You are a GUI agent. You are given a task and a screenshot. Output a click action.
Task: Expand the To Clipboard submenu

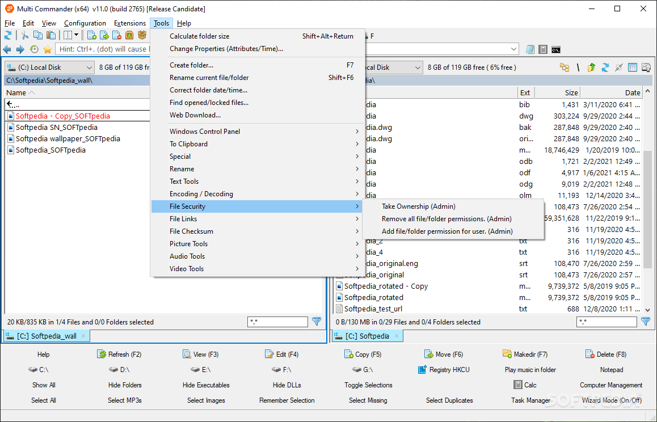pyautogui.click(x=258, y=144)
